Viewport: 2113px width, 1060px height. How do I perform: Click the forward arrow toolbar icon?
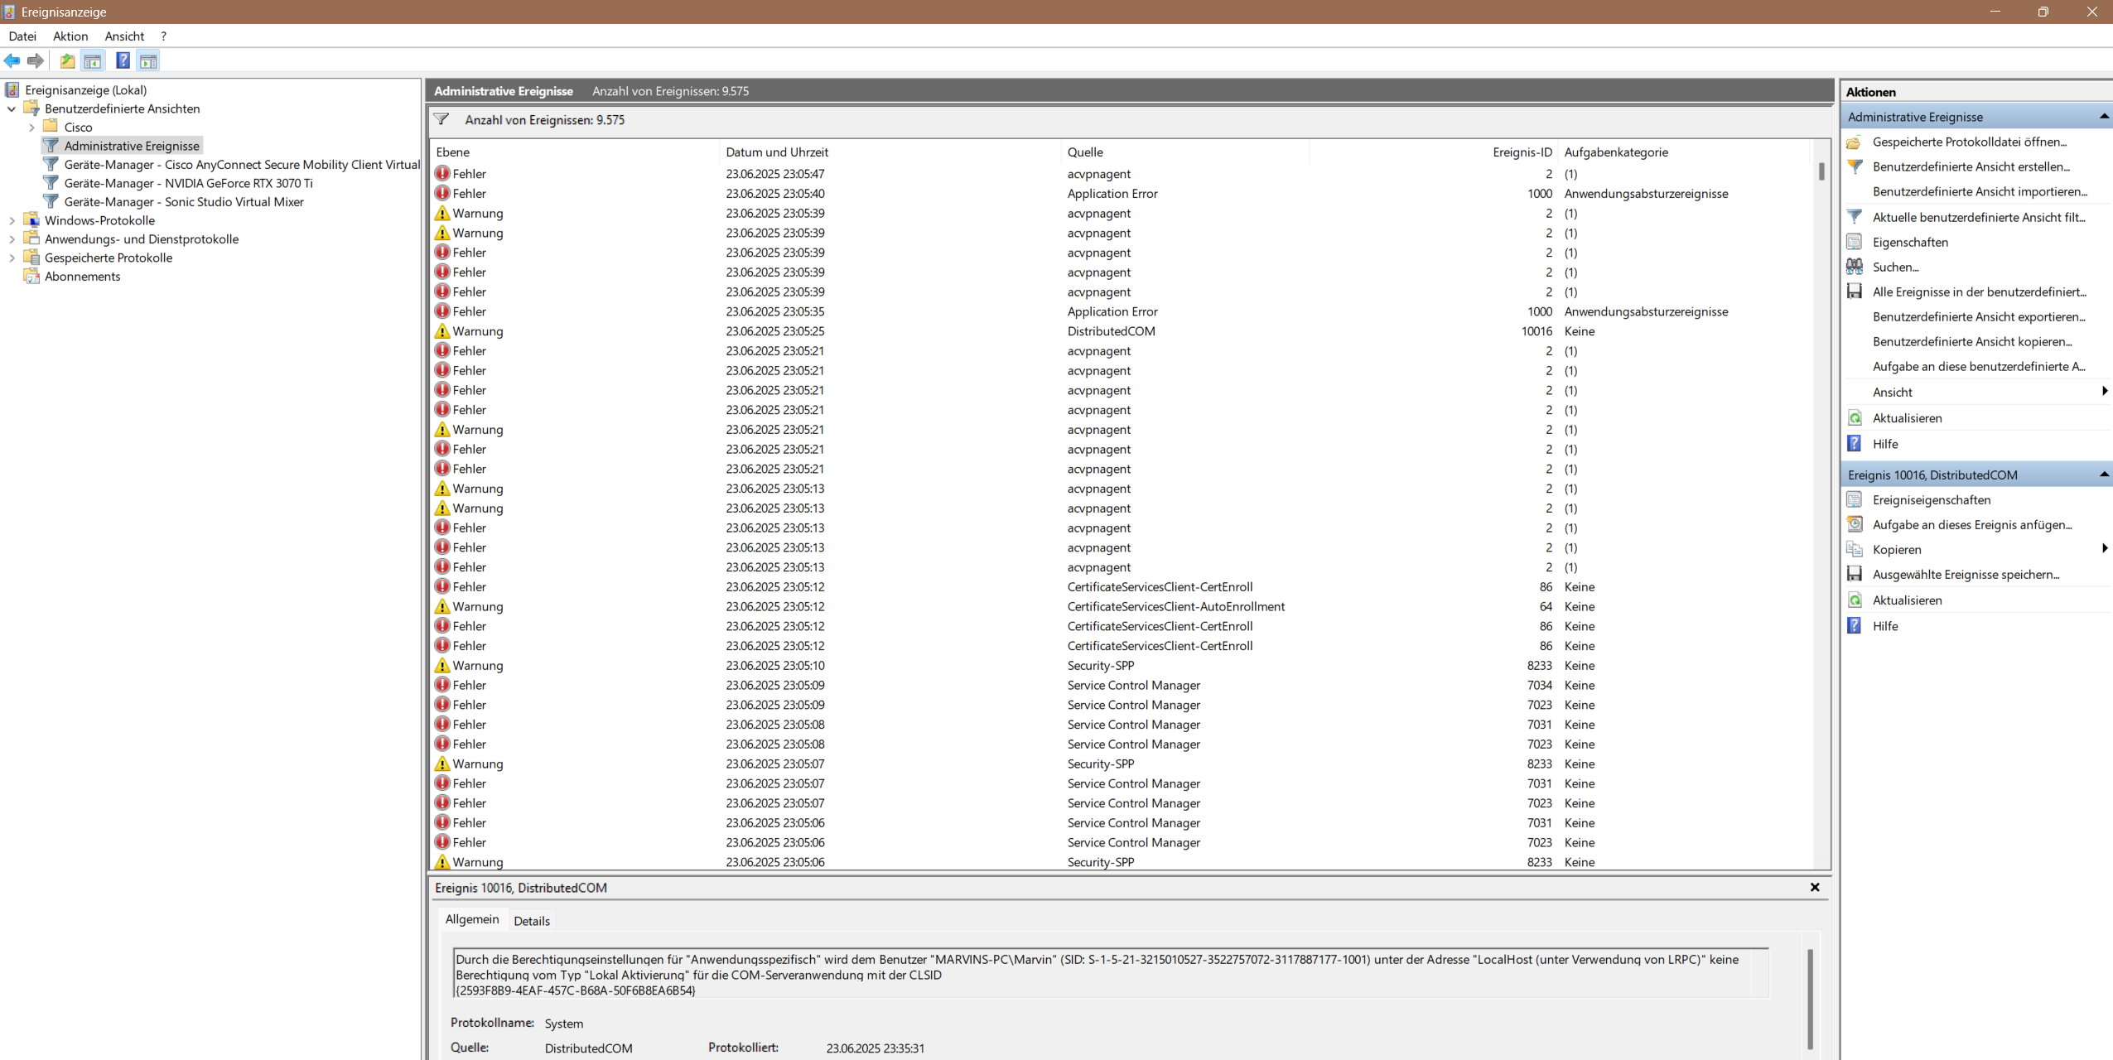(x=35, y=60)
